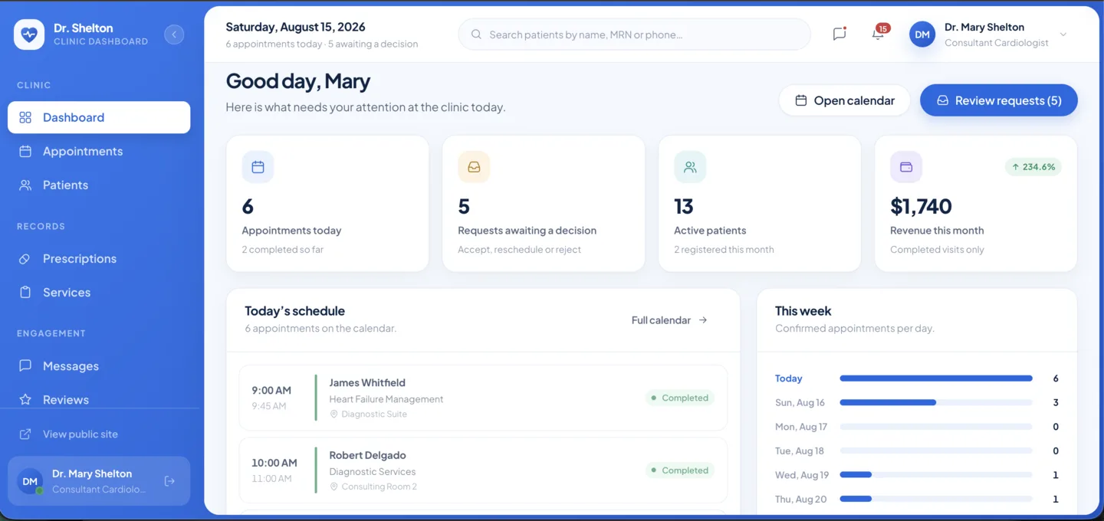Click the calendar icon on Appointments today card
Image resolution: width=1104 pixels, height=521 pixels.
(258, 166)
